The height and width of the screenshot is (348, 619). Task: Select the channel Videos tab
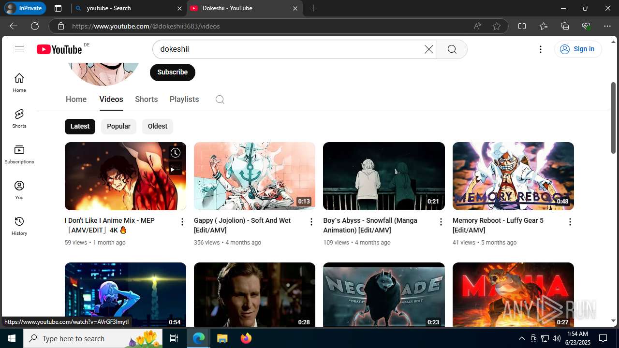pos(111,99)
